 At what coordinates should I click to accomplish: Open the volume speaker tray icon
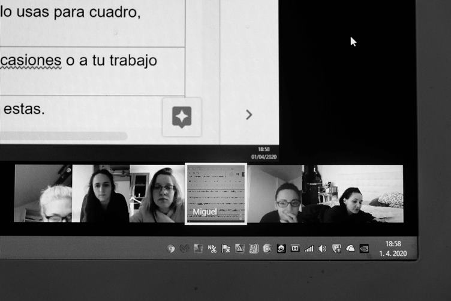323,248
